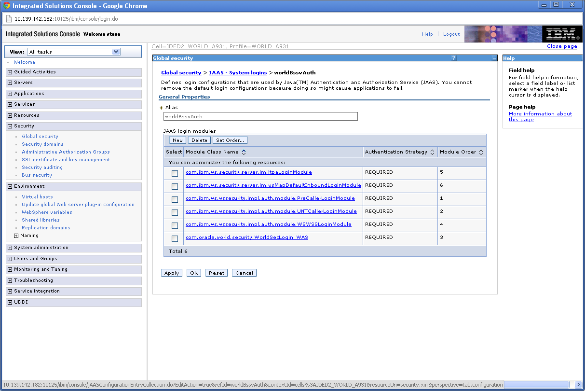Open More information about this page

pos(540,117)
